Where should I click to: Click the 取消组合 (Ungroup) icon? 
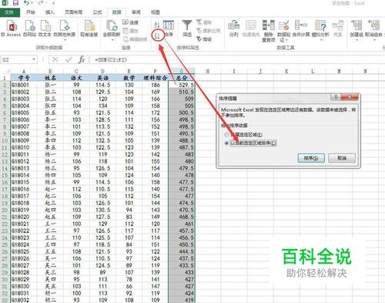(373, 25)
